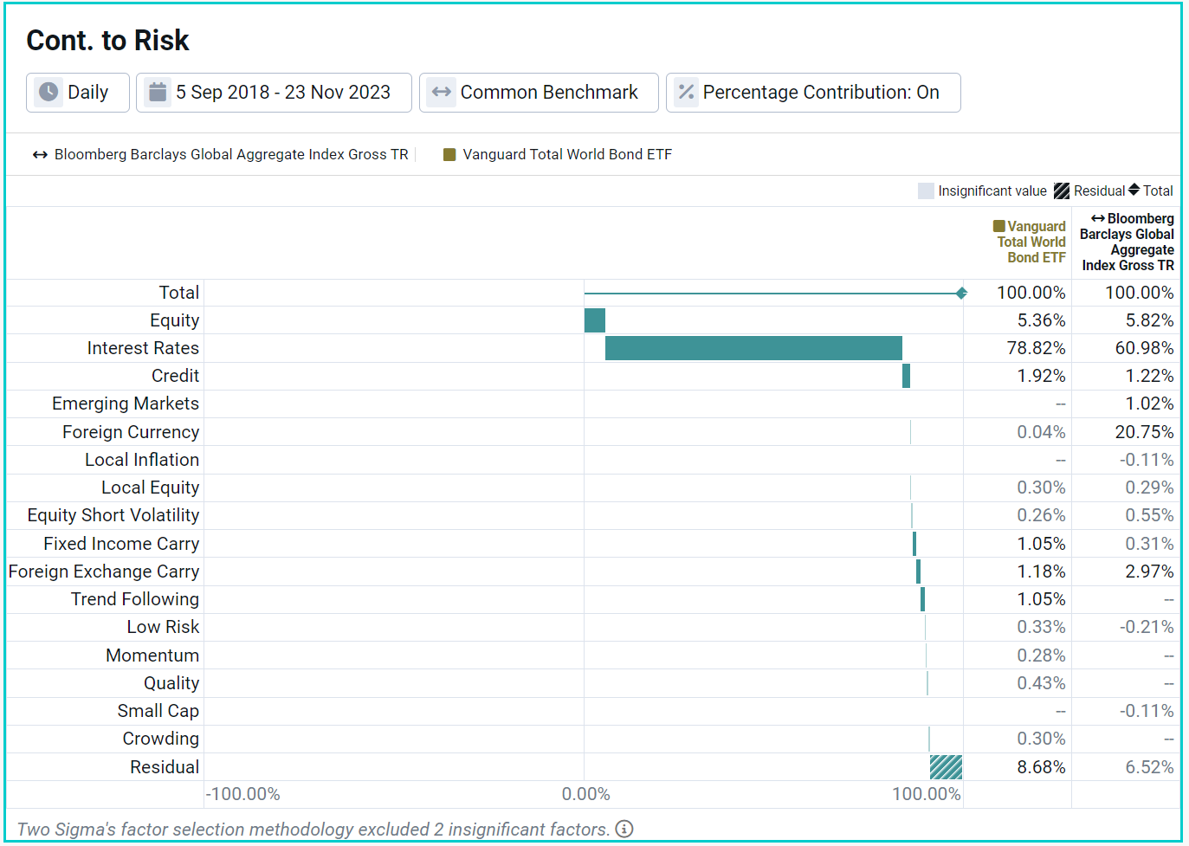Click Vanguard Total World Bond ETF column header

[1031, 242]
